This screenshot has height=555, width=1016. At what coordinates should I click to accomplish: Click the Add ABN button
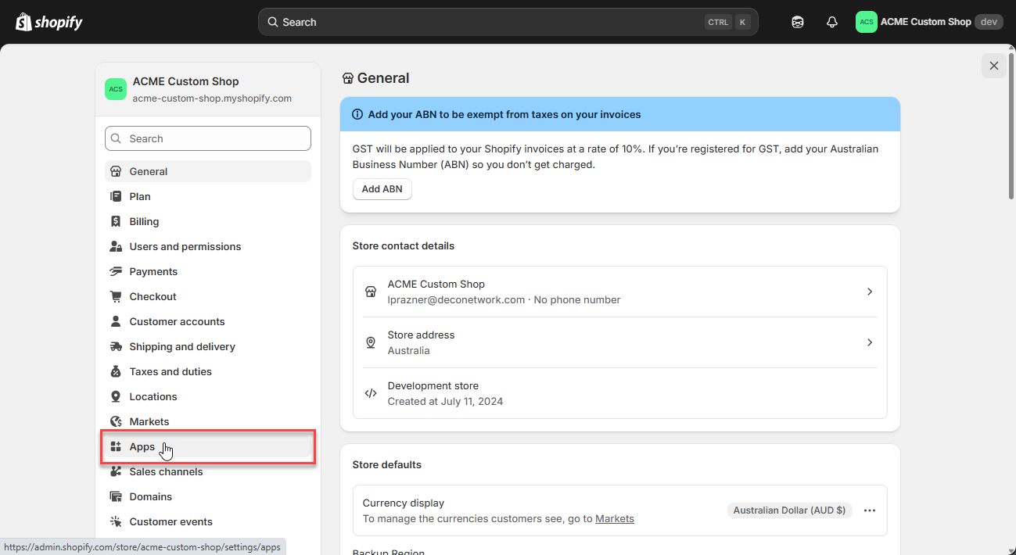(382, 189)
